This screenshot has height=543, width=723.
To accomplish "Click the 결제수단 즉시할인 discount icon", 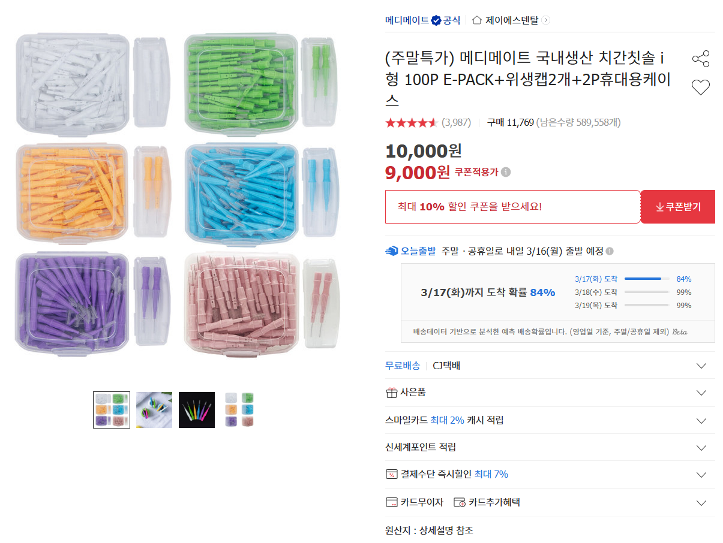I will (391, 475).
